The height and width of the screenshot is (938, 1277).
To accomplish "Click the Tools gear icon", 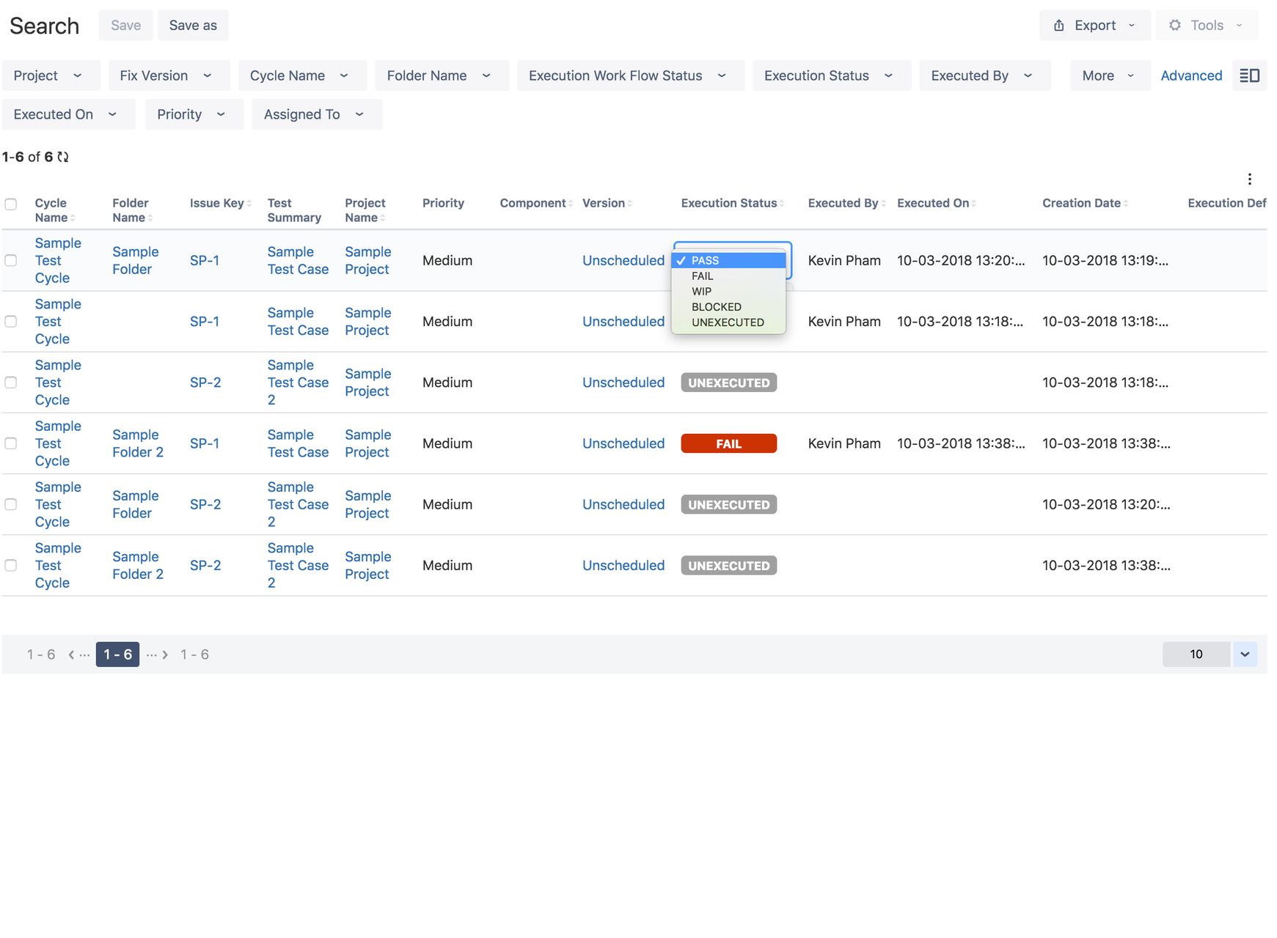I will [x=1175, y=26].
